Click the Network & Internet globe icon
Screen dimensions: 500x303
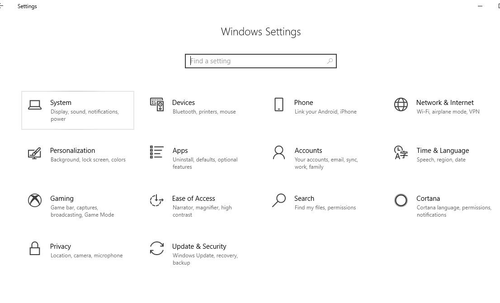(401, 104)
